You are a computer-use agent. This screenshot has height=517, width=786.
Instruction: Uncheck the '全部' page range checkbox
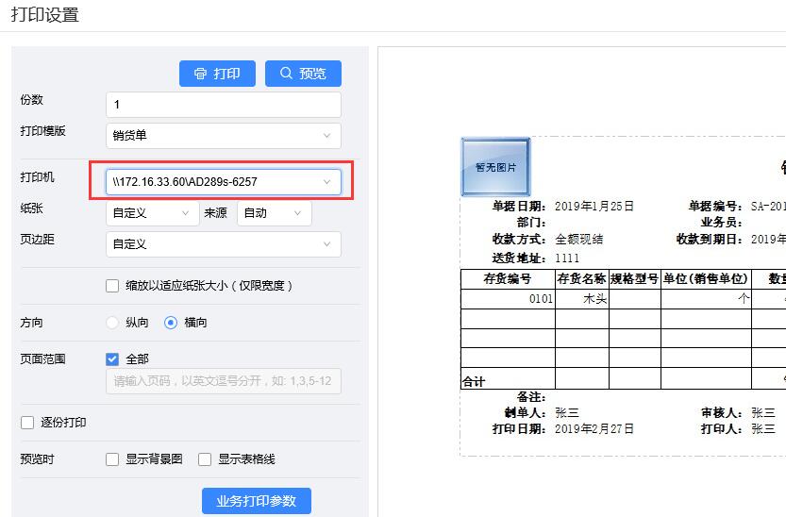[x=113, y=359]
